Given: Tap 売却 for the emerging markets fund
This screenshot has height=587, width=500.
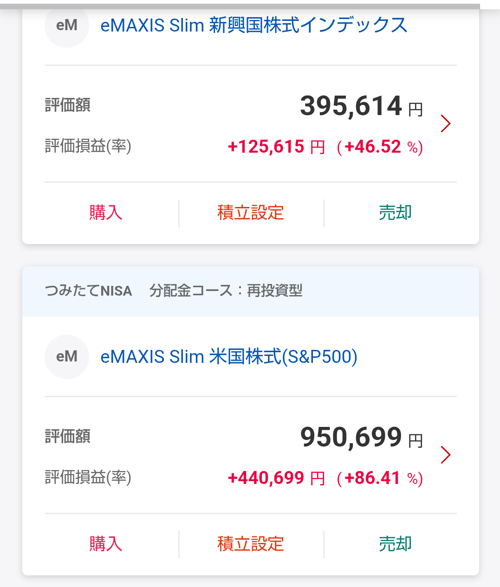Looking at the screenshot, I should (x=396, y=213).
